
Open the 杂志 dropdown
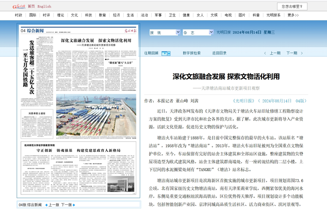(198, 32)
